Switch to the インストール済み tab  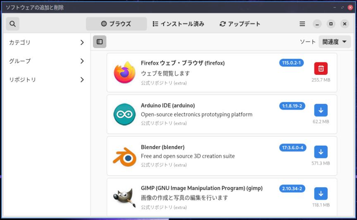coord(178,24)
